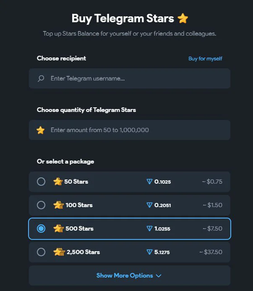Click the search magnifier icon in recipient field
Image resolution: width=253 pixels, height=291 pixels.
pyautogui.click(x=41, y=78)
